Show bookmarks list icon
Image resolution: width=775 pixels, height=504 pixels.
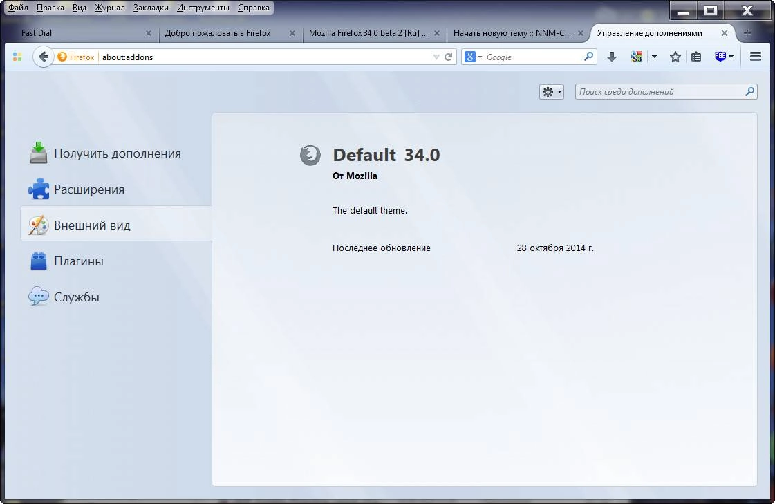[696, 57]
